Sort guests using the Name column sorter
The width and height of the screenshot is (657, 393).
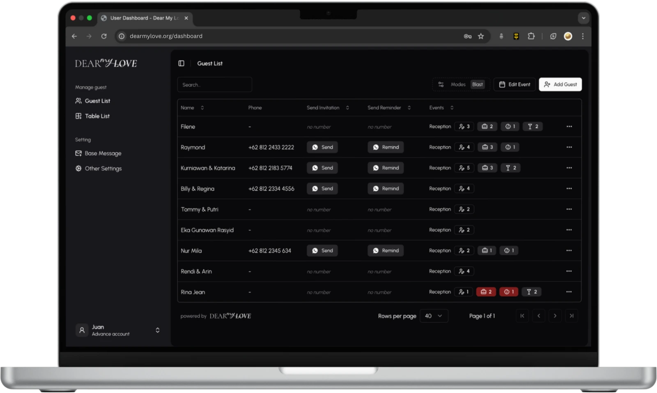point(202,107)
